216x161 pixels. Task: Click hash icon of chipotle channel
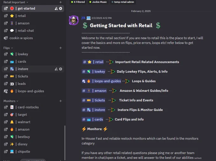point(6,152)
